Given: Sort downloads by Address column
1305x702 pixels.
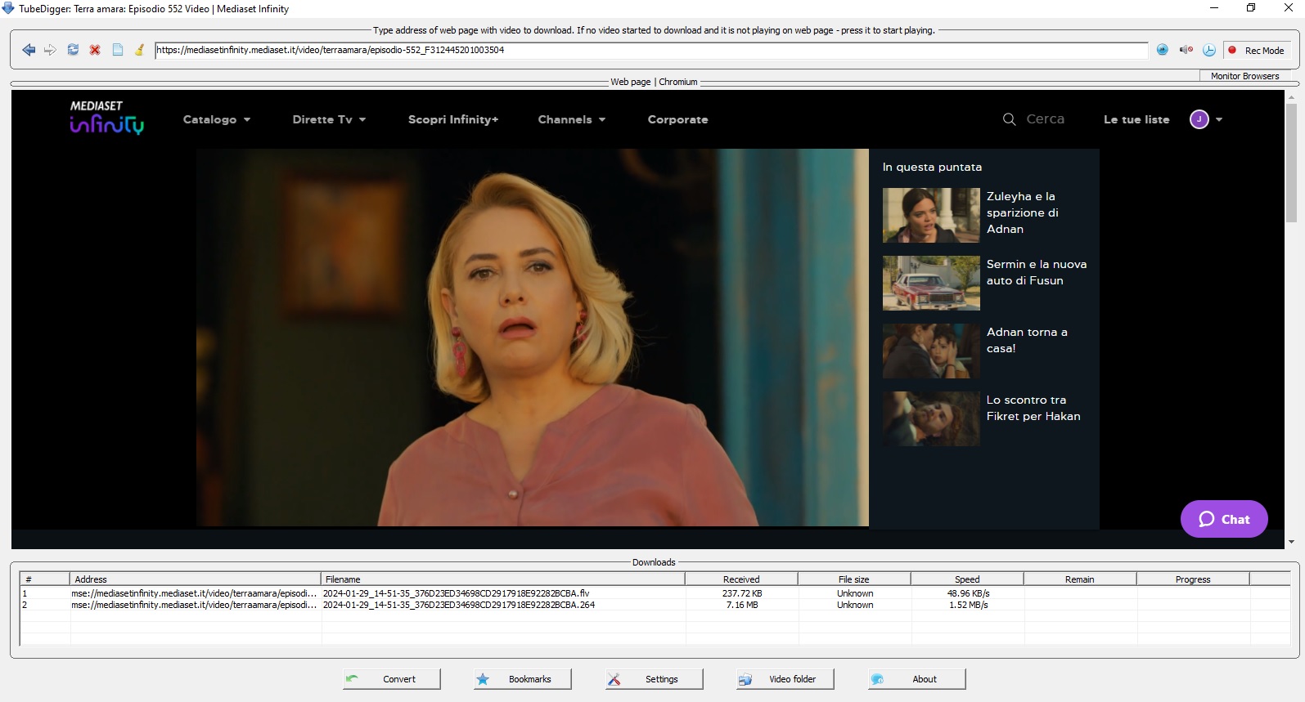Looking at the screenshot, I should (196, 579).
